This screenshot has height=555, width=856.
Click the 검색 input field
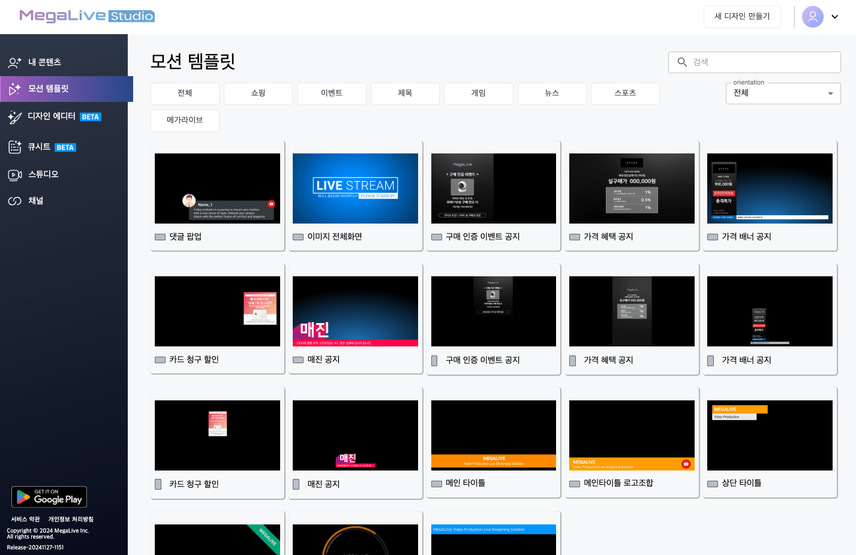coord(762,62)
